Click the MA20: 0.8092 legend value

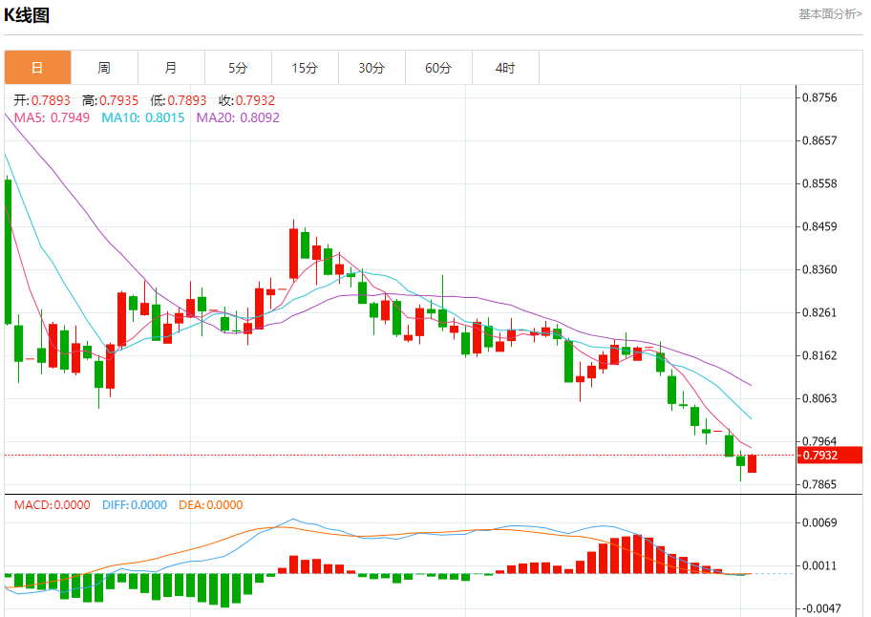point(238,117)
